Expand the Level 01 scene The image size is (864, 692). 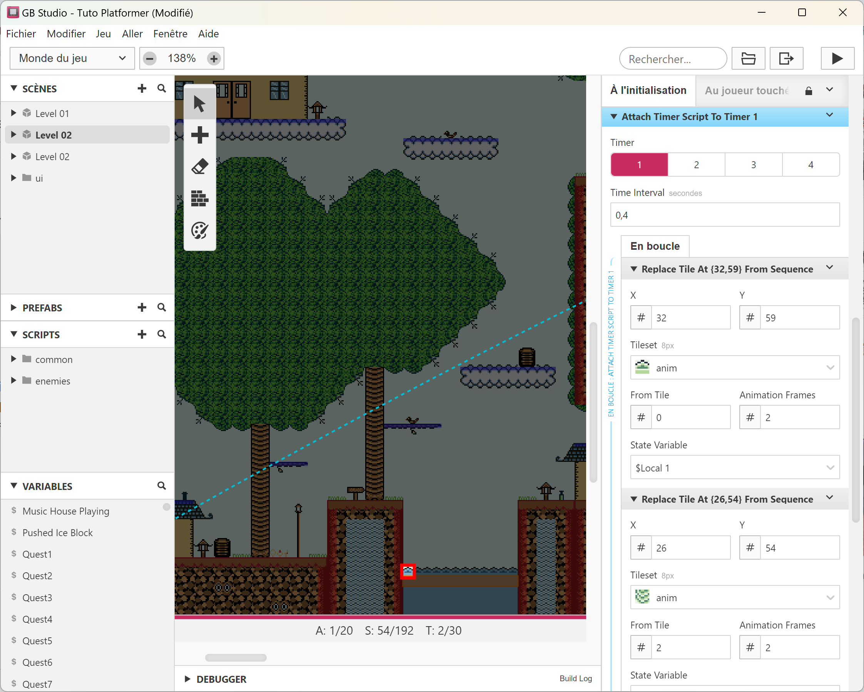(13, 114)
